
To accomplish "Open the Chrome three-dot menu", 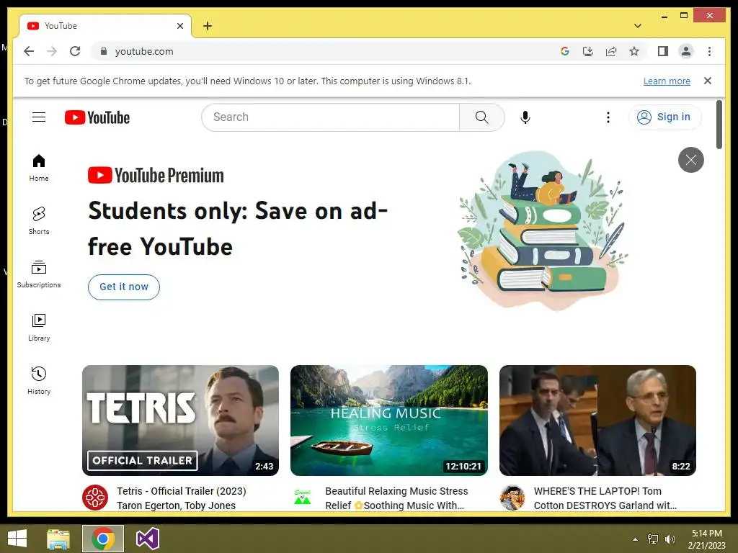I will click(709, 51).
